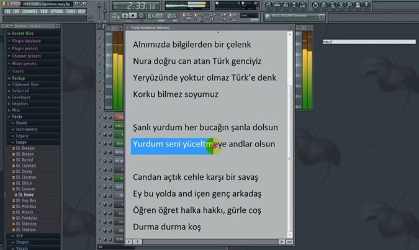Enable the transport record button
Image resolution: width=419 pixels, height=250 pixels.
[x=142, y=16]
